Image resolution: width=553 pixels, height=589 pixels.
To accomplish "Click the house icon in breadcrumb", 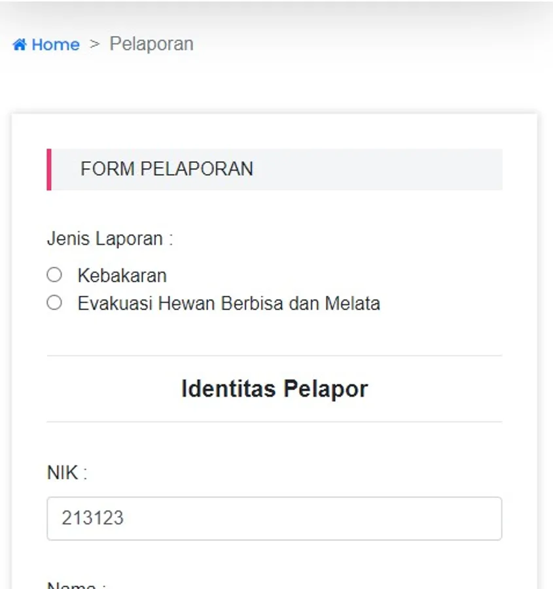I will pos(20,45).
